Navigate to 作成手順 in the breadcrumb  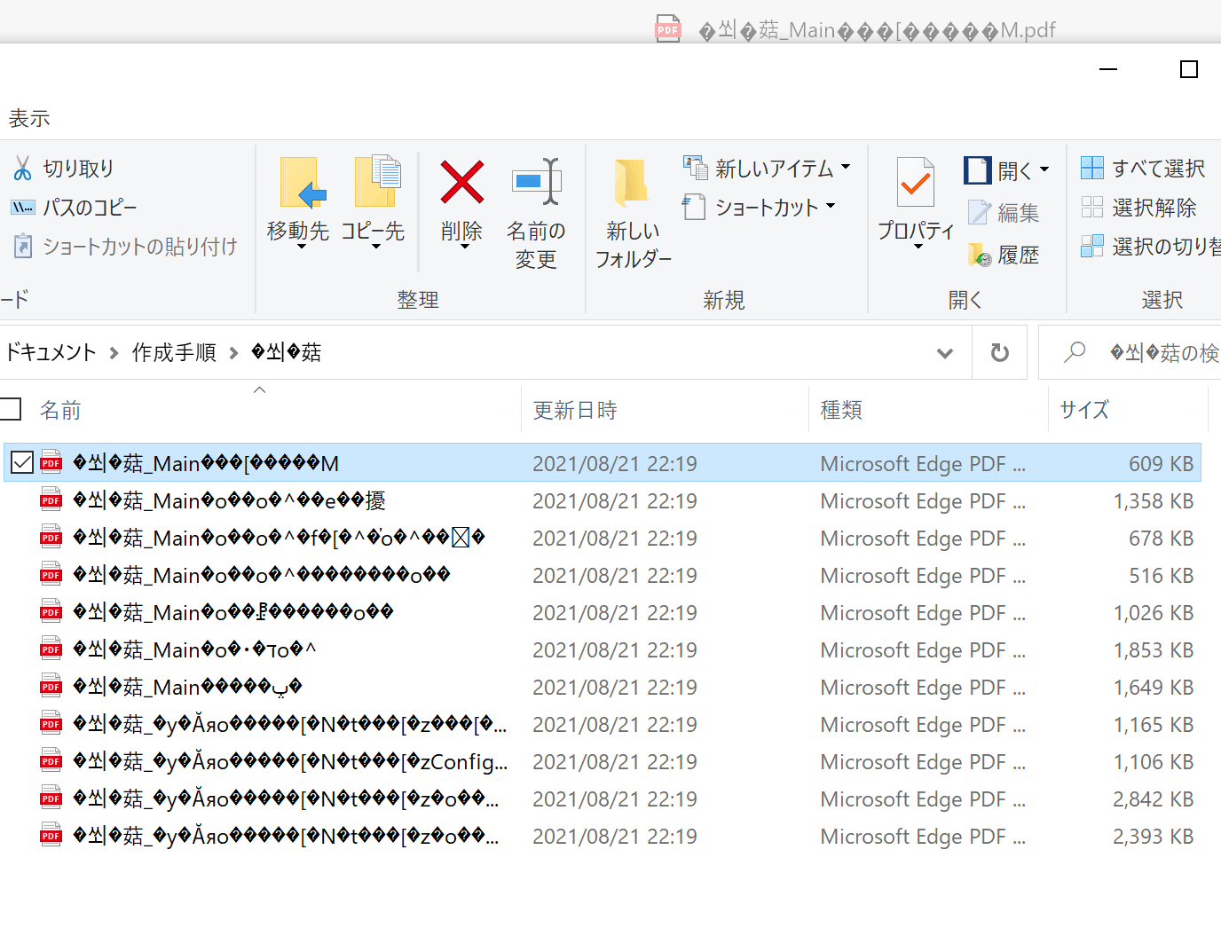(174, 353)
